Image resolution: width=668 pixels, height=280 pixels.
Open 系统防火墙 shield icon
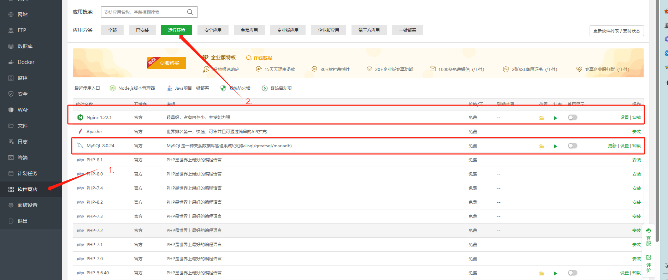(x=223, y=88)
